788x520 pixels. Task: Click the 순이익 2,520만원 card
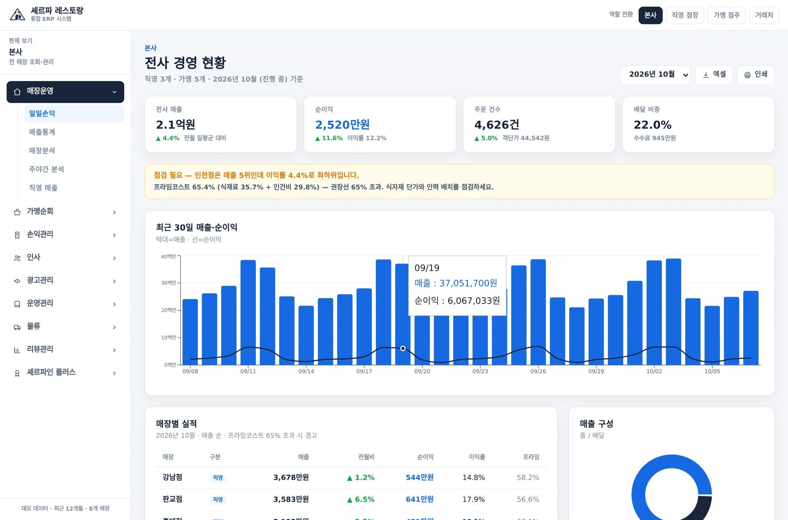380,124
